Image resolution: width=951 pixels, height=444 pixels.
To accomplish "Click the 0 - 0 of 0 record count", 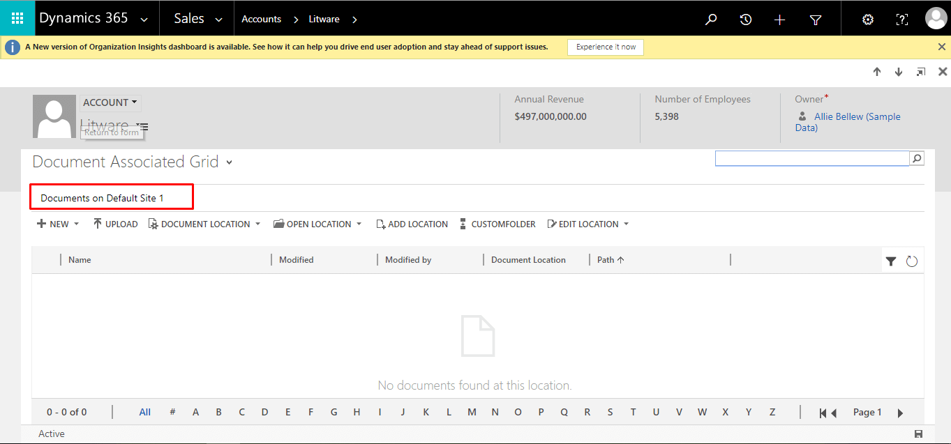I will pyautogui.click(x=67, y=412).
